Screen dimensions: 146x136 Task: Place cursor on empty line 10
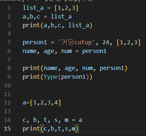pyautogui.click(x=73, y=85)
